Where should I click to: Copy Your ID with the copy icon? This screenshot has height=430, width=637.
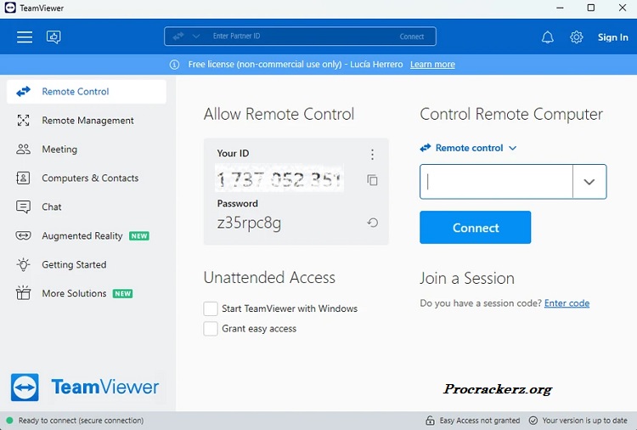coord(372,180)
